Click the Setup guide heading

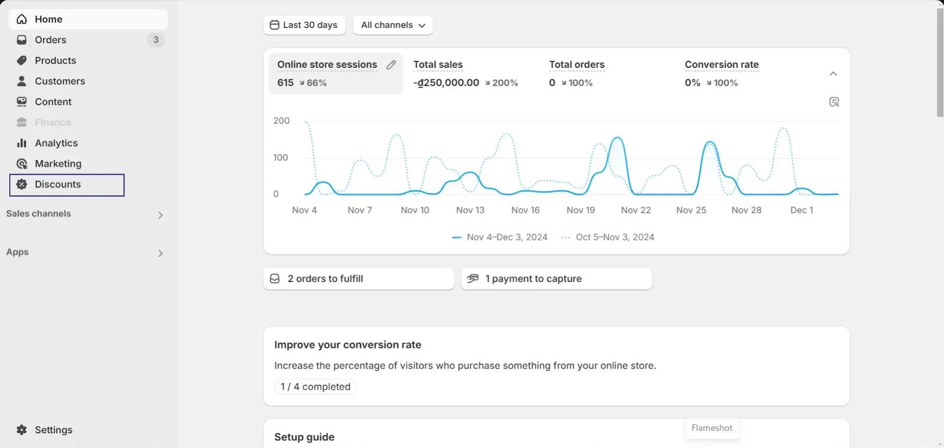304,437
